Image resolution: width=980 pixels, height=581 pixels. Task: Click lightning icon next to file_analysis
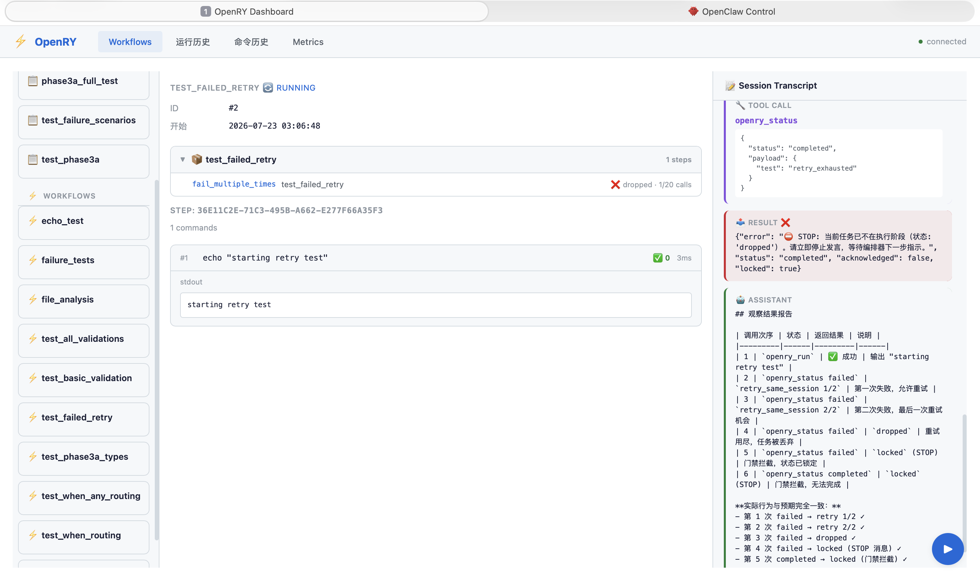pyautogui.click(x=33, y=299)
